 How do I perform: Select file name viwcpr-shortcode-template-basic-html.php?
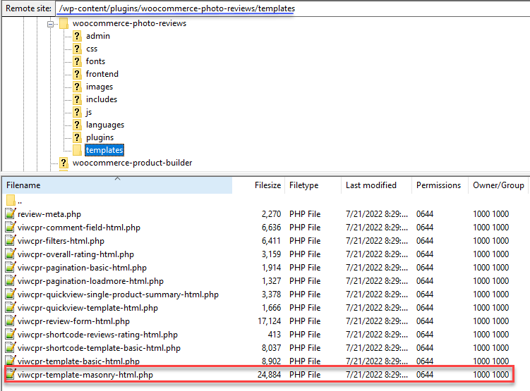(x=99, y=348)
